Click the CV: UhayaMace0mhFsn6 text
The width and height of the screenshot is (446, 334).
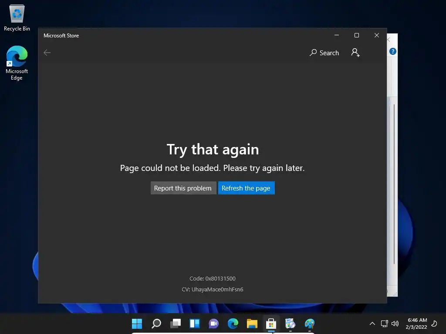[x=213, y=289]
